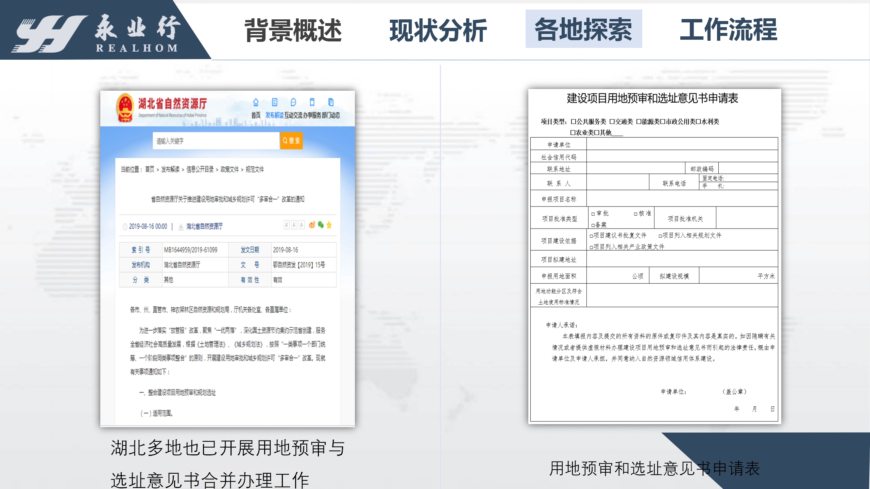Click the 请输入关键字 search field
Image resolution: width=870 pixels, height=489 pixels.
[x=216, y=141]
